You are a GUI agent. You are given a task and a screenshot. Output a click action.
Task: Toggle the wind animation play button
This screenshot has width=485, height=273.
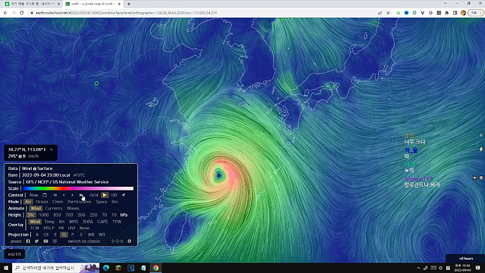tap(104, 195)
